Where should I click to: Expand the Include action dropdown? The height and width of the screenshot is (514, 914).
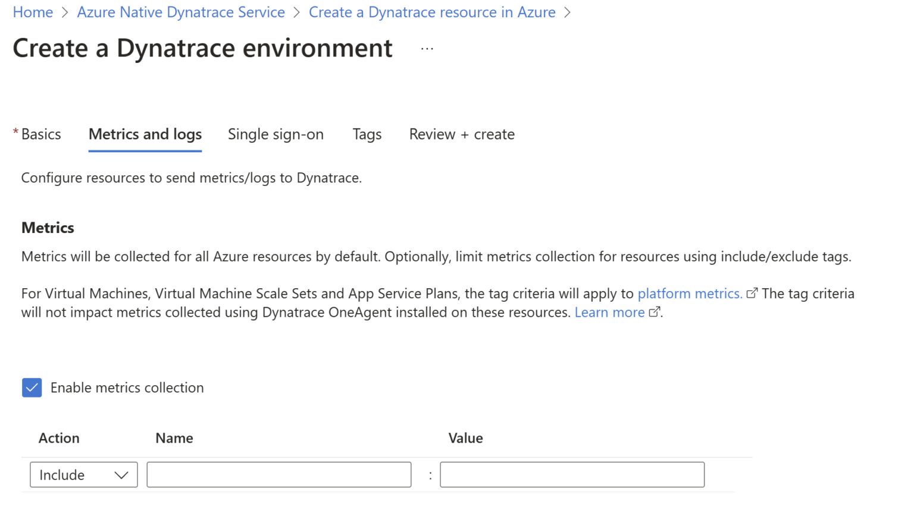pos(84,475)
